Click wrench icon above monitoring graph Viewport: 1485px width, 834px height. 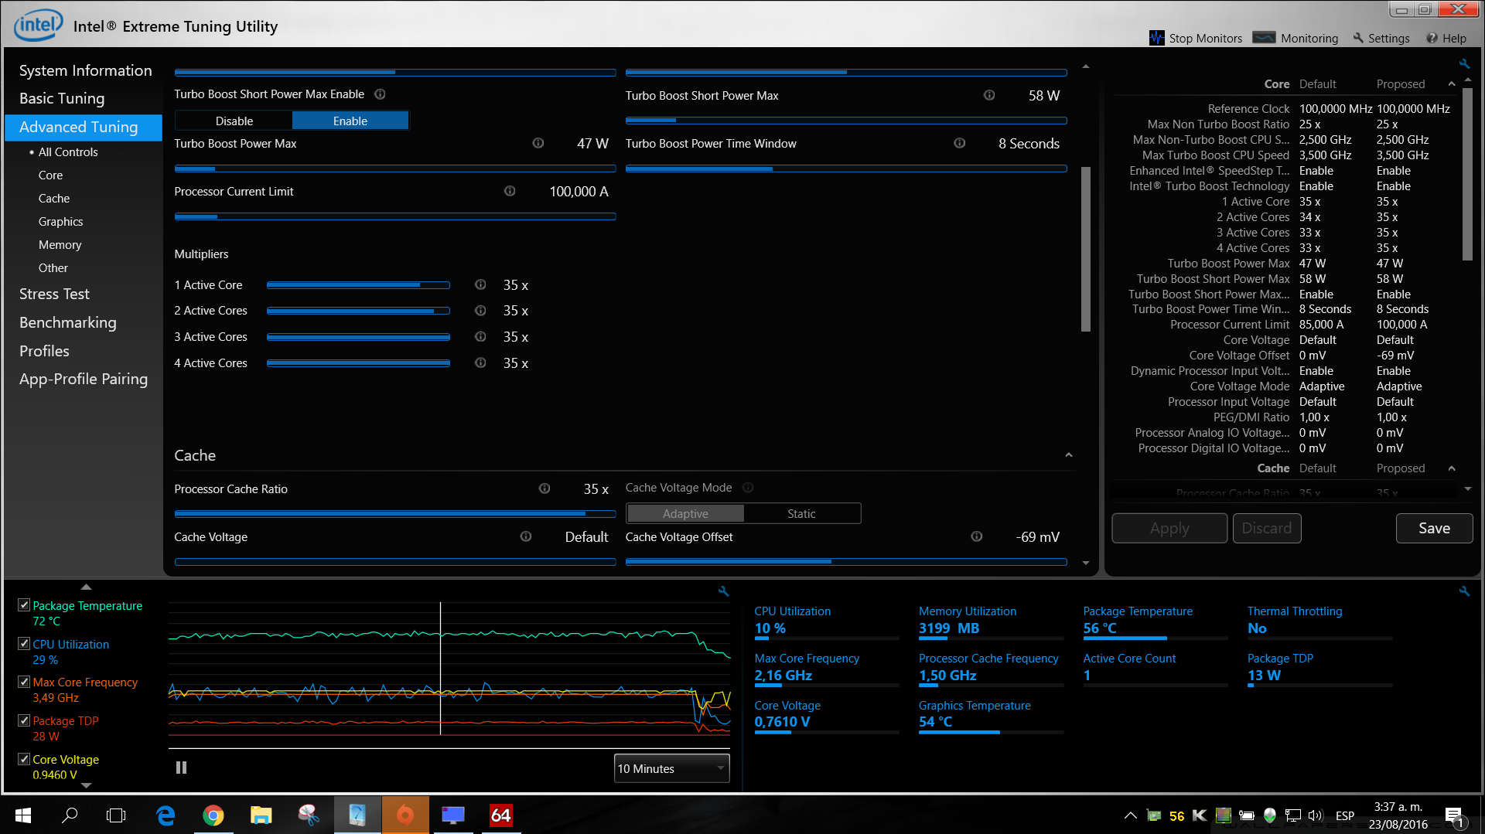click(723, 591)
